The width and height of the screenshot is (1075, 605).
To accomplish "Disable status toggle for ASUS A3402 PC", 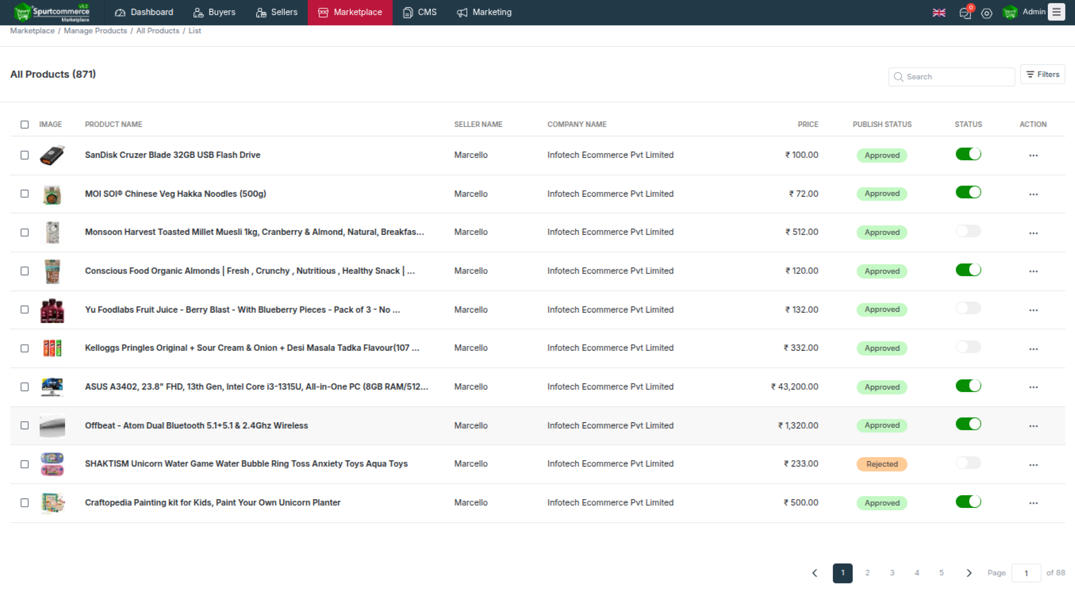I will [968, 385].
